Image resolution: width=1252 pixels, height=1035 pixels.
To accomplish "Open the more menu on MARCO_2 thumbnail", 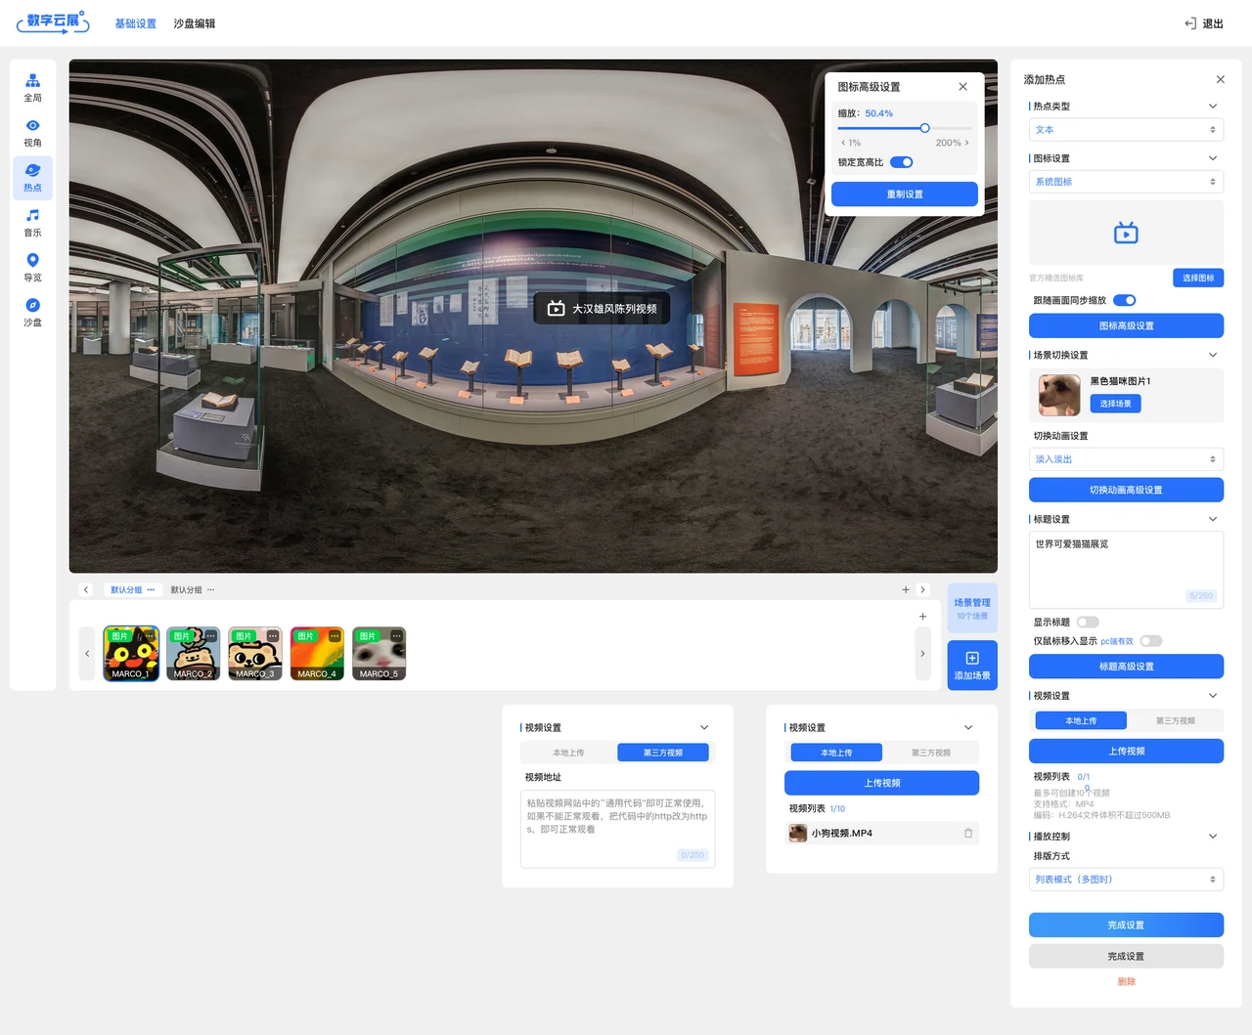I will pyautogui.click(x=211, y=636).
